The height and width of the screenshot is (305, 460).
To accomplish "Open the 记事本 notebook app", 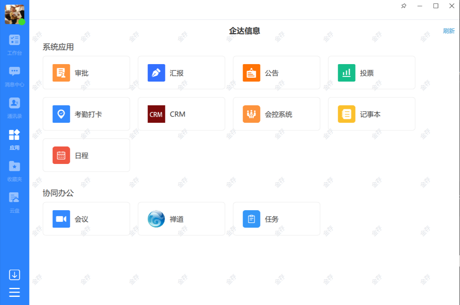I will pos(347,114).
